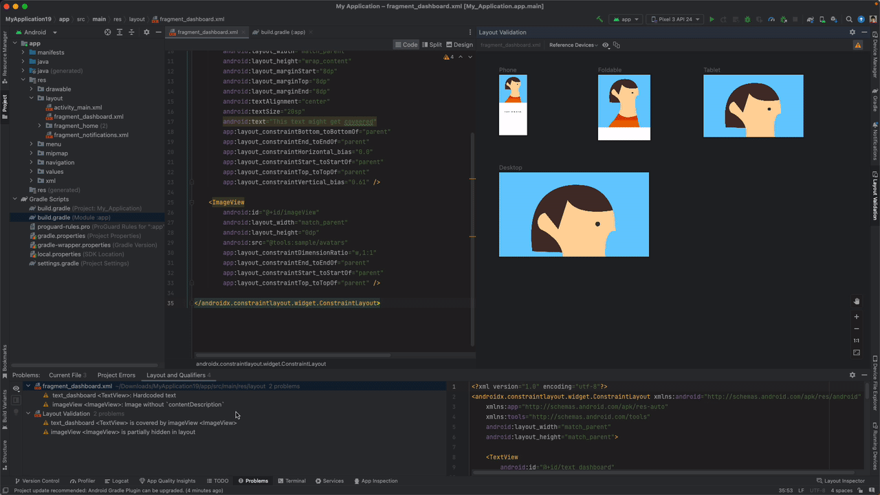This screenshot has width=880, height=495.
Task: Toggle eye filter in Problems panel sidebar
Action: click(16, 388)
